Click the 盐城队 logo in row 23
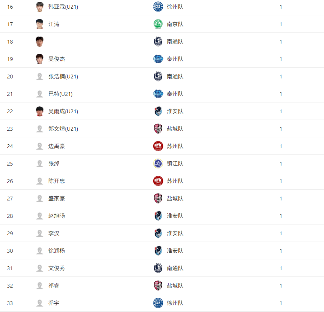 point(158,129)
